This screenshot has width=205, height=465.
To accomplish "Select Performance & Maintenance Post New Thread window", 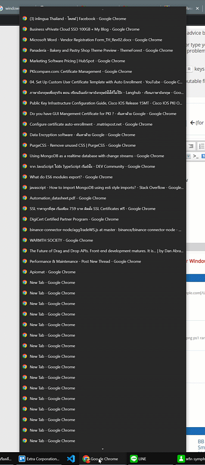I will 102,261.
